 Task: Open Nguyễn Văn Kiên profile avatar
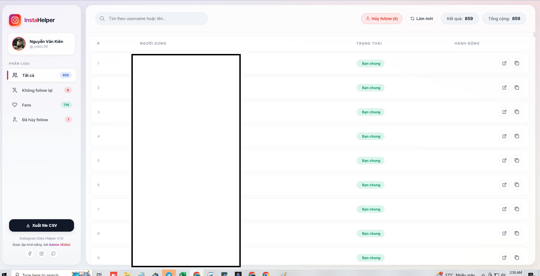coord(19,44)
